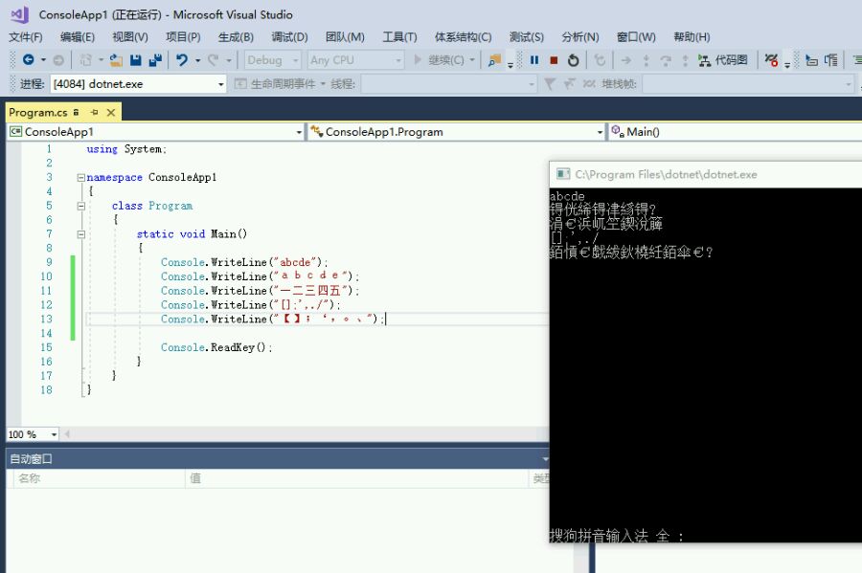Collapse the class Program outline region

pos(80,206)
